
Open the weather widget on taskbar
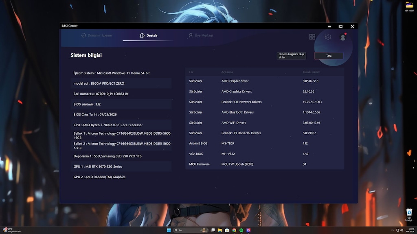pyautogui.click(x=12, y=230)
